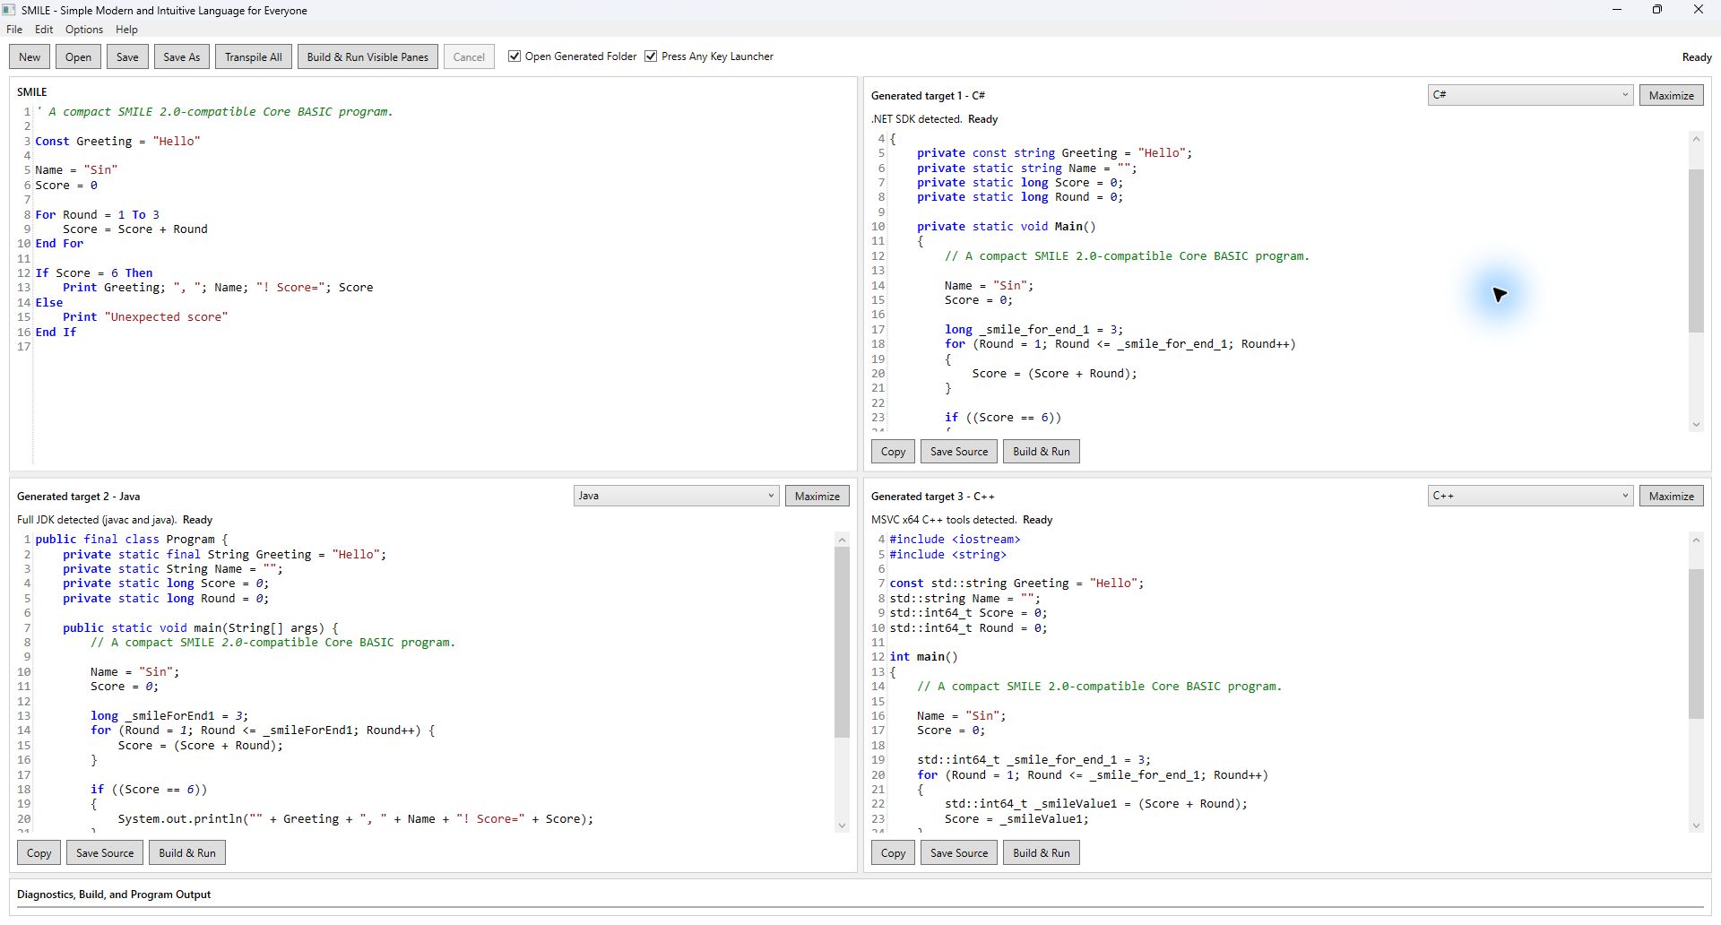Copy the C# generated code
The width and height of the screenshot is (1721, 925).
click(893, 452)
